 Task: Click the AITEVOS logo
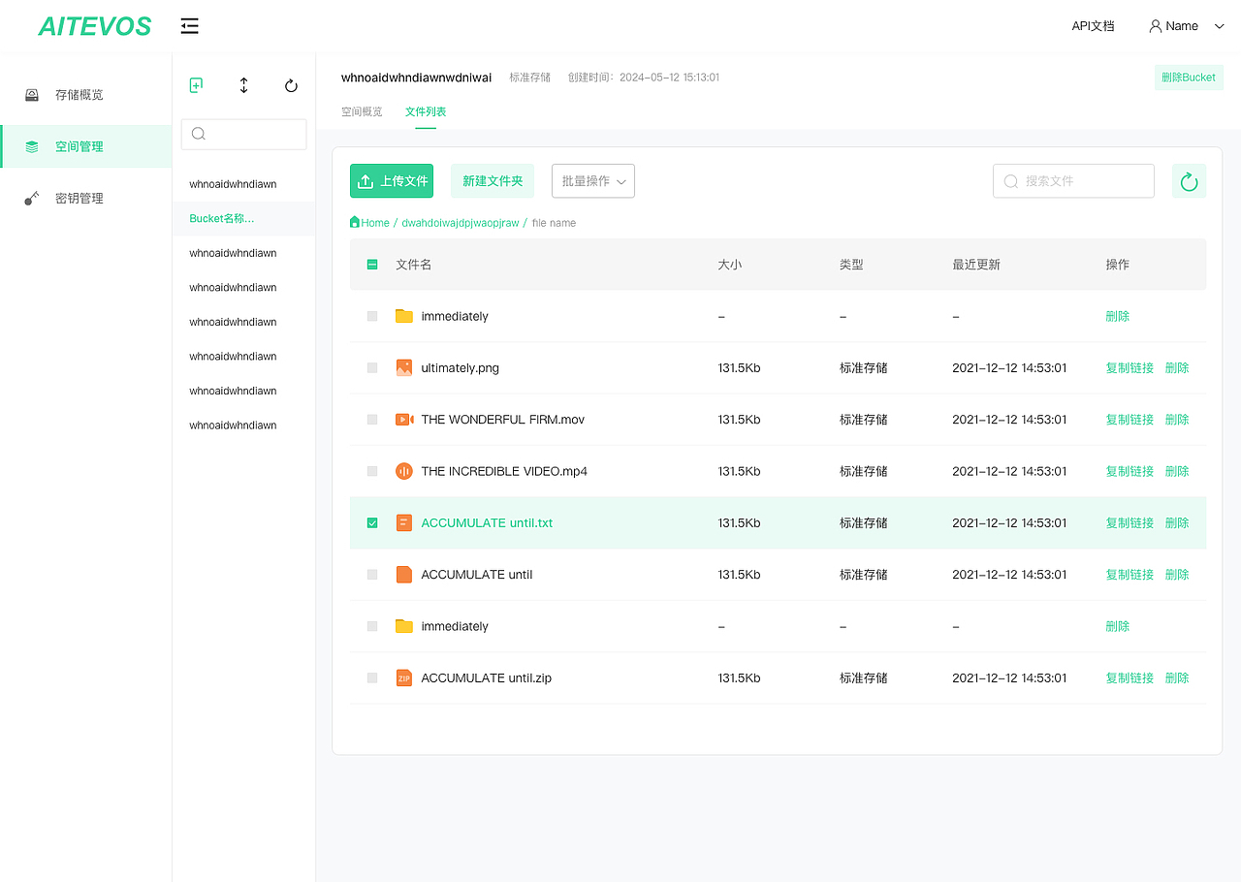95,26
